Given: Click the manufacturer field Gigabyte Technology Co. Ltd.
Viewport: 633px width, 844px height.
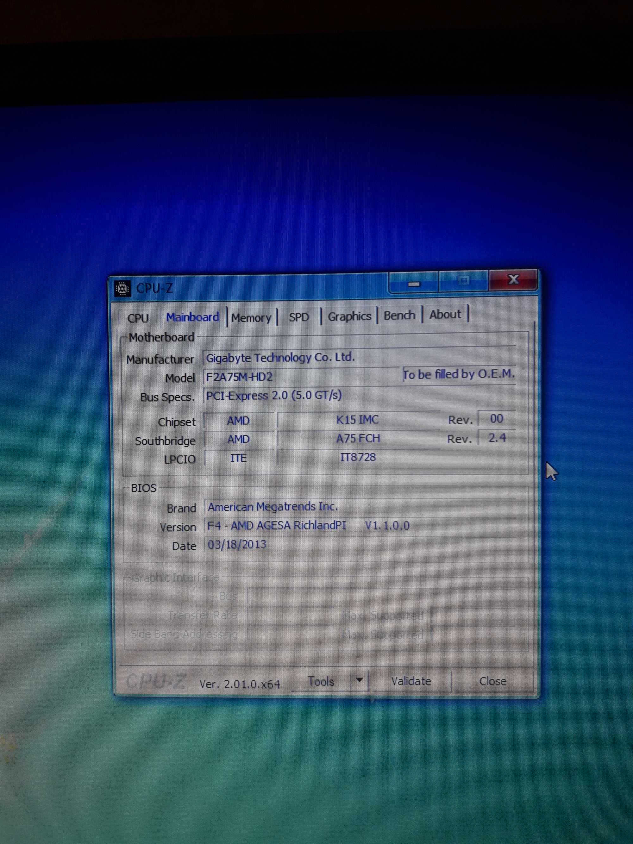Looking at the screenshot, I should coord(359,357).
